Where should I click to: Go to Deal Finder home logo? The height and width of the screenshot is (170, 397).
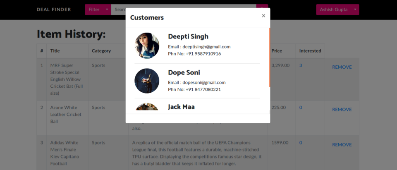54,10
